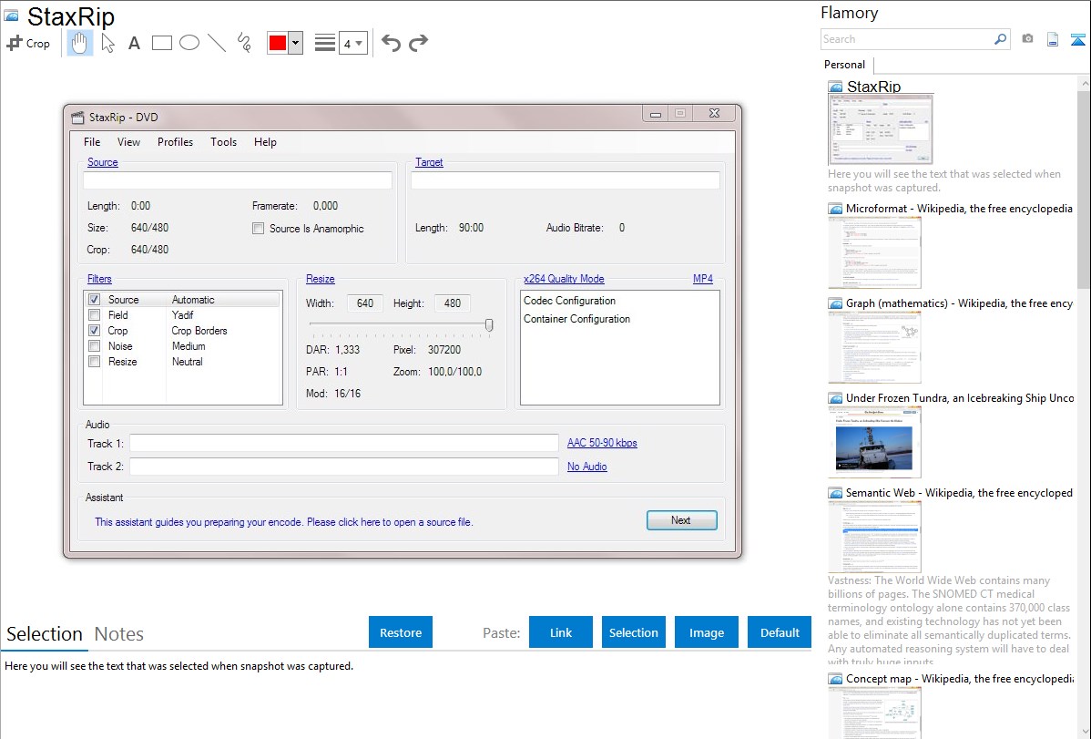Enable the Noise filter checkbox
The image size is (1091, 739).
(95, 346)
